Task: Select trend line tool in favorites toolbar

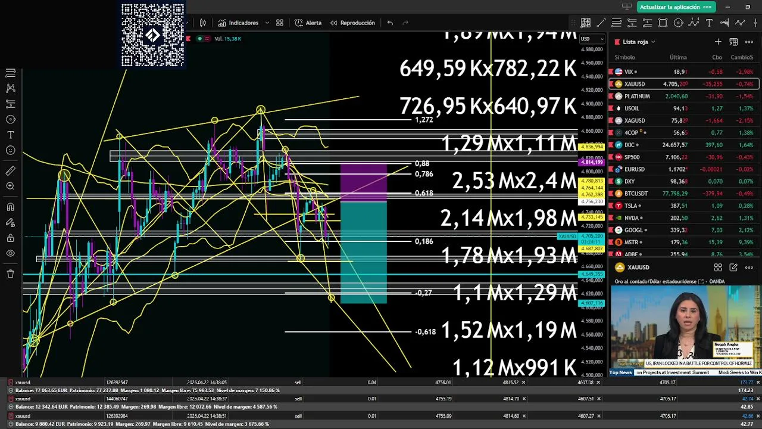Action: 601,23
